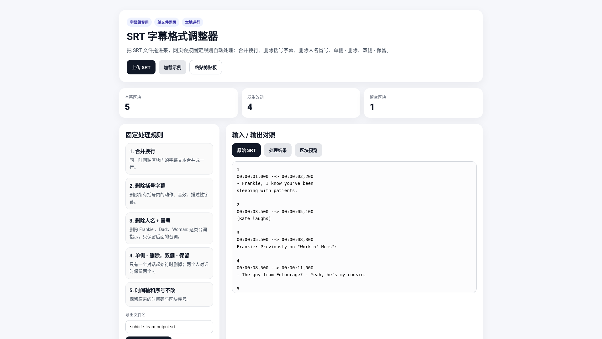Image resolution: width=602 pixels, height=339 pixels.
Task: Click the 上传 SRT button
Action: coord(141,67)
